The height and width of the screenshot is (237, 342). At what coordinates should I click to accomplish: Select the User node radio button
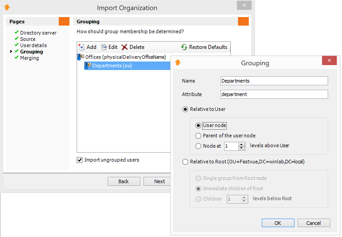[198, 125]
